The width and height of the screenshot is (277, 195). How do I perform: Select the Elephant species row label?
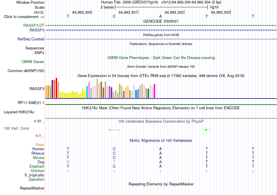pyautogui.click(x=37, y=166)
